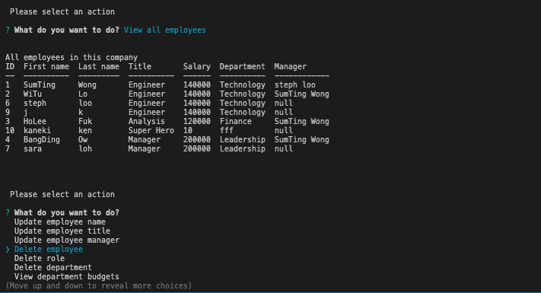Viewport: 541px width, 293px height.
Task: Click the 'Super Hero' title cell
Action: [151, 130]
